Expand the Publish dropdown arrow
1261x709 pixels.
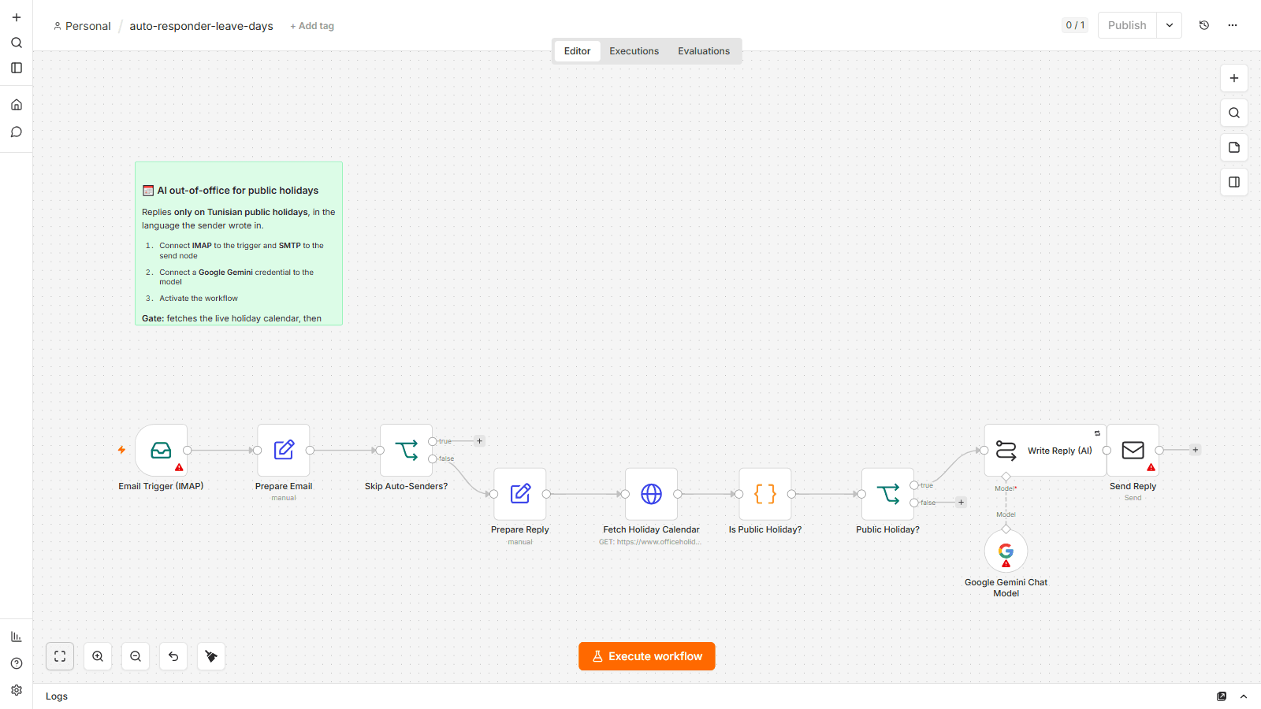tap(1170, 25)
